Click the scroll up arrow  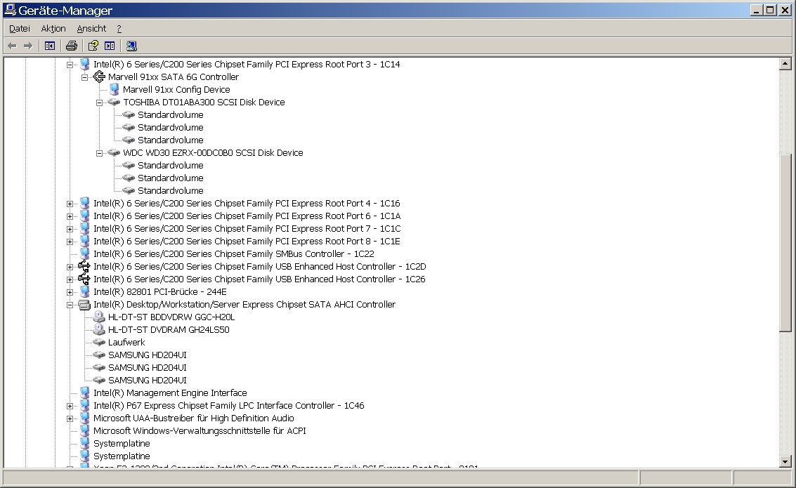[x=785, y=64]
